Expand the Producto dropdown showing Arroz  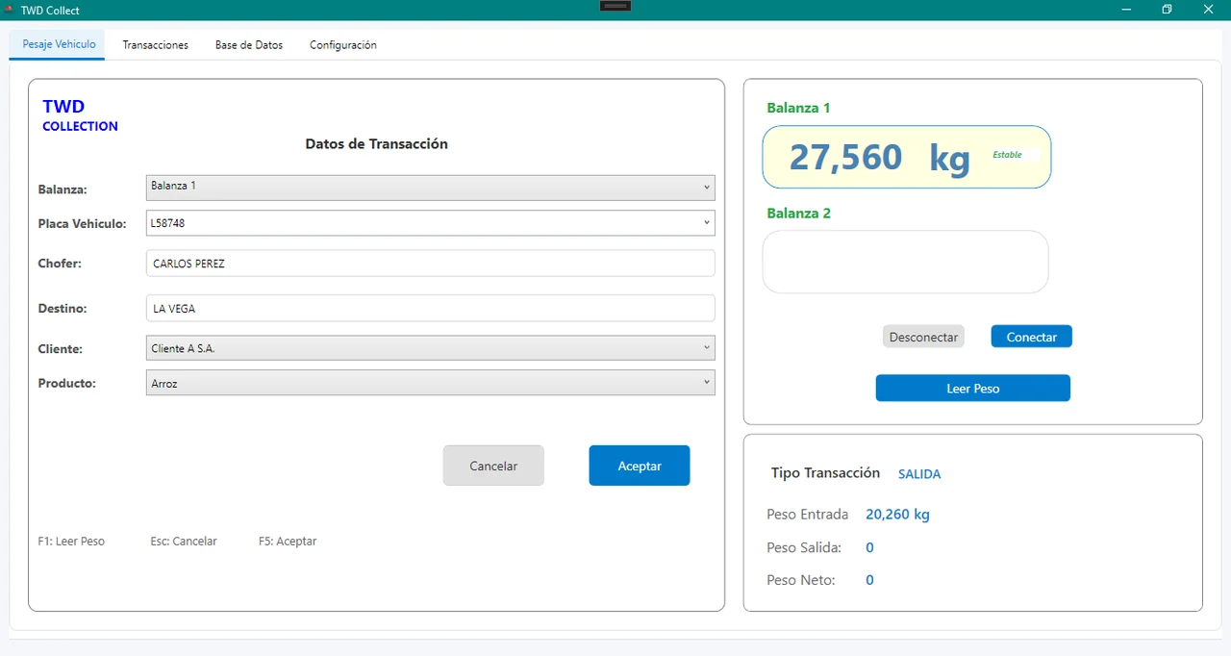click(430, 383)
